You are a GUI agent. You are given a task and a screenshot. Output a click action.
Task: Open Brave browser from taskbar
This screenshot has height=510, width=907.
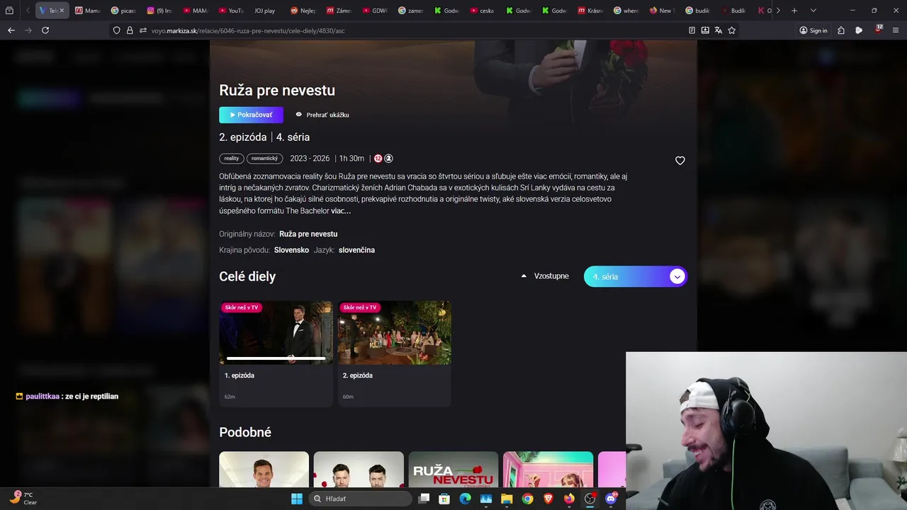point(548,499)
